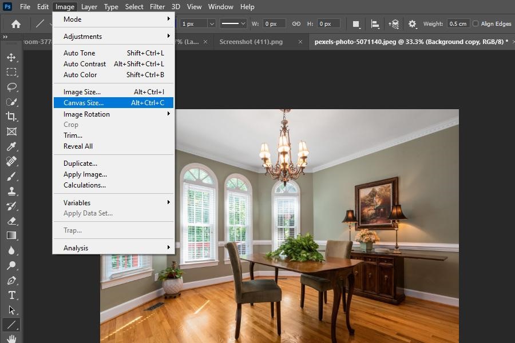The image size is (515, 343).
Task: Close the Screenshot (411).png tab
Action: tap(300, 42)
